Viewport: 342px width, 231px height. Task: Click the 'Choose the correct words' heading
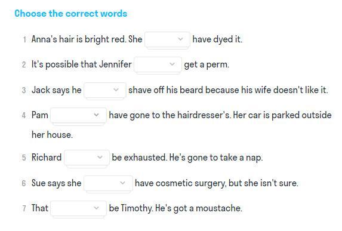[x=71, y=14]
